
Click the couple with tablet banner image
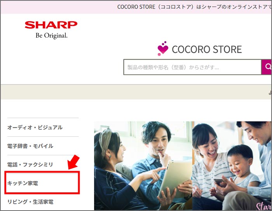(143, 166)
